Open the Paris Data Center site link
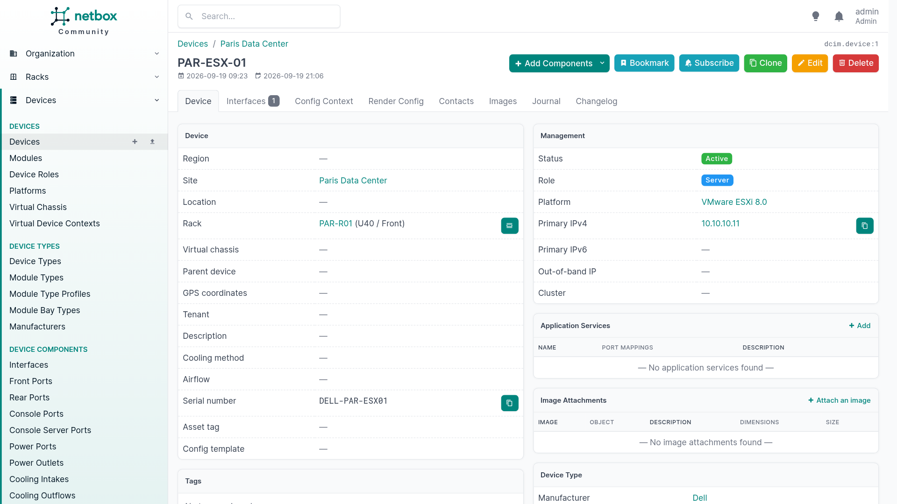This screenshot has height=504, width=897. point(353,181)
